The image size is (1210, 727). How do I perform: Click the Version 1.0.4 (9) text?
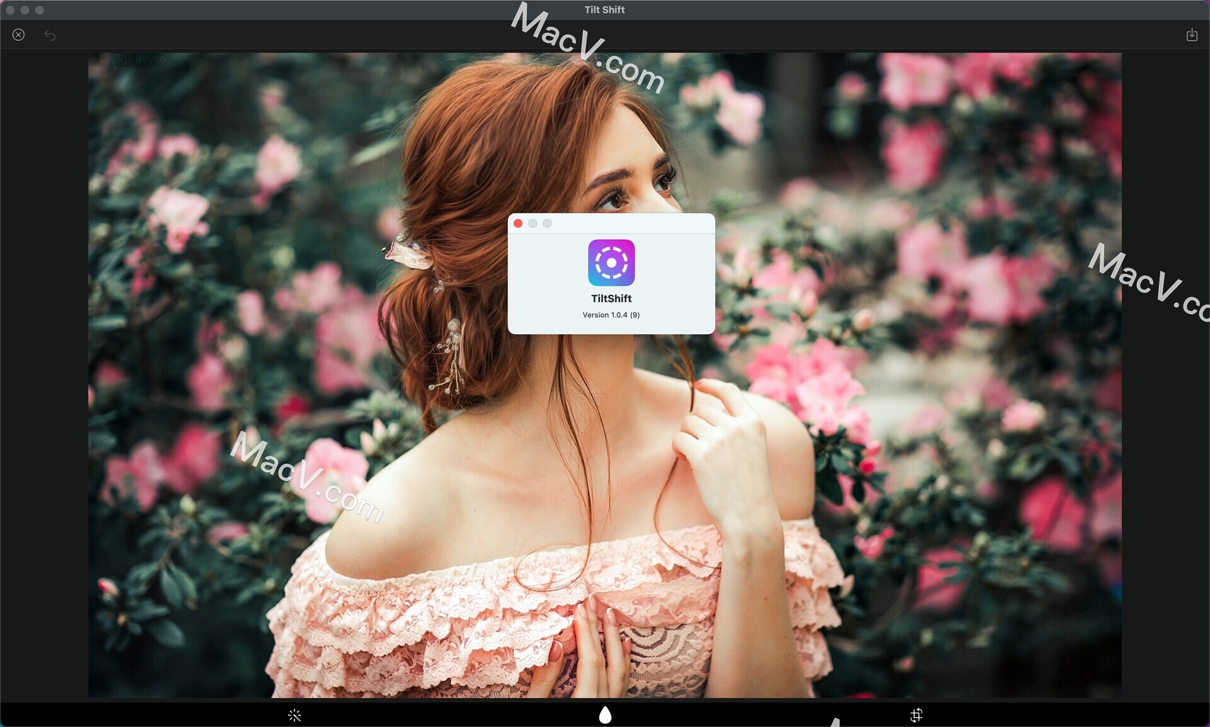click(x=611, y=315)
